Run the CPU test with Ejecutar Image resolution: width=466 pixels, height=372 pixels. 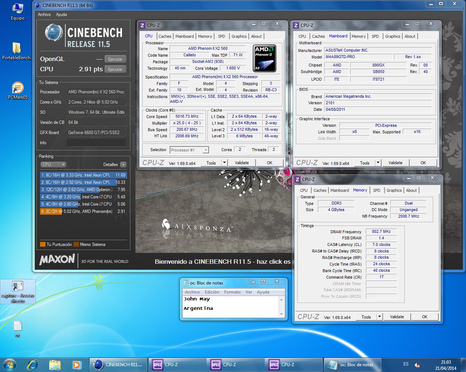tap(115, 69)
